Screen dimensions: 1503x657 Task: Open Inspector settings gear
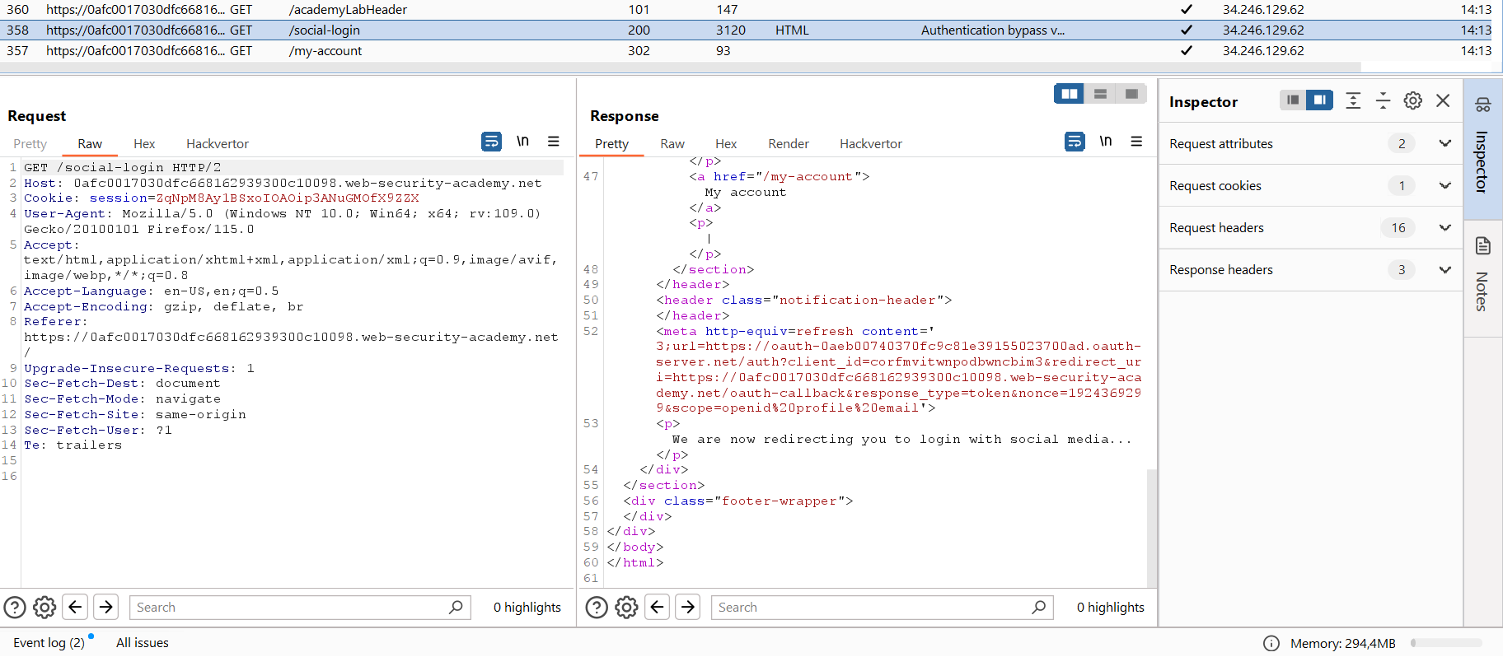[x=1413, y=100]
